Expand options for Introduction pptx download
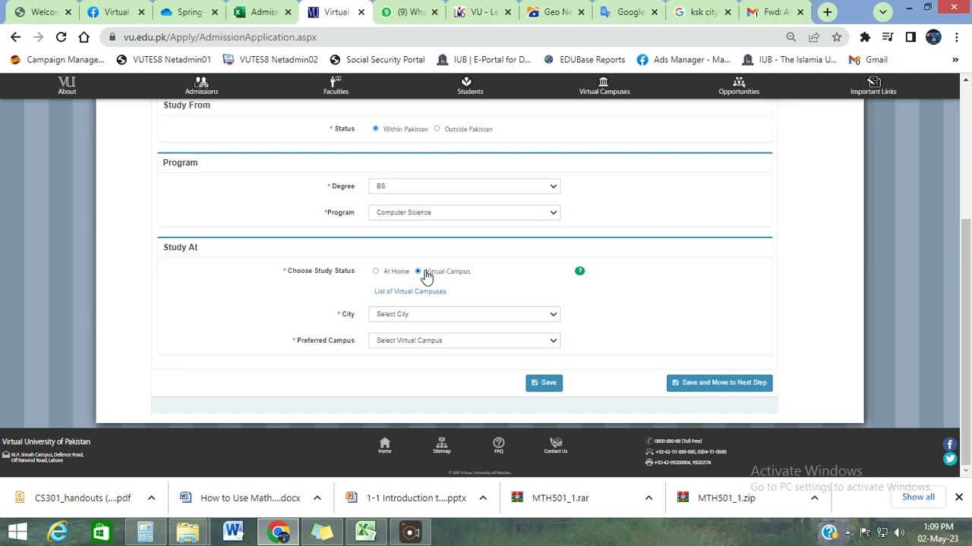The image size is (972, 546). pos(483,497)
